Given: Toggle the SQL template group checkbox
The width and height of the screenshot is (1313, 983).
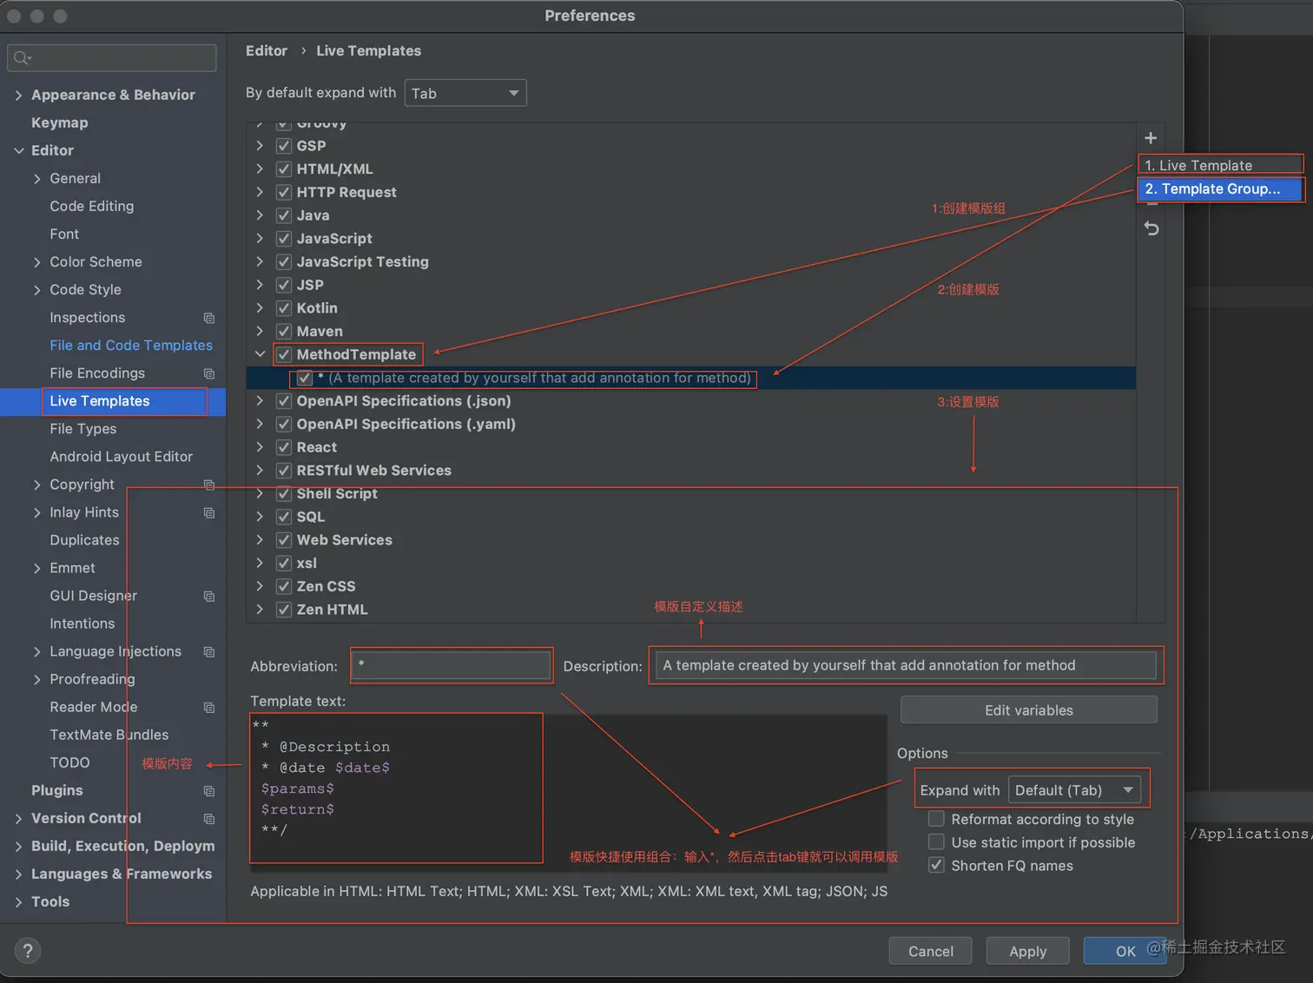Looking at the screenshot, I should (283, 517).
